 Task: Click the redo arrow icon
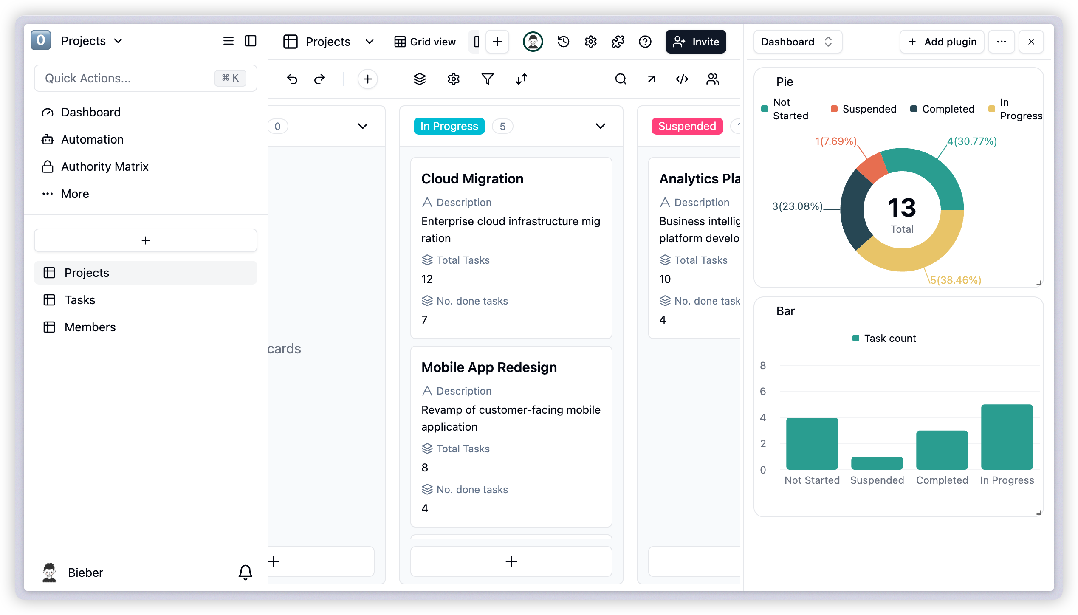319,79
